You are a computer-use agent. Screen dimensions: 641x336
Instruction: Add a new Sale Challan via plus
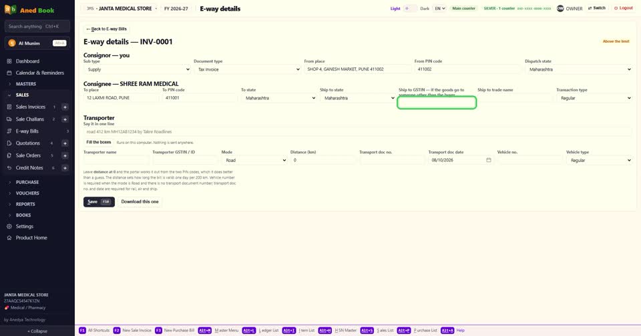click(65, 119)
